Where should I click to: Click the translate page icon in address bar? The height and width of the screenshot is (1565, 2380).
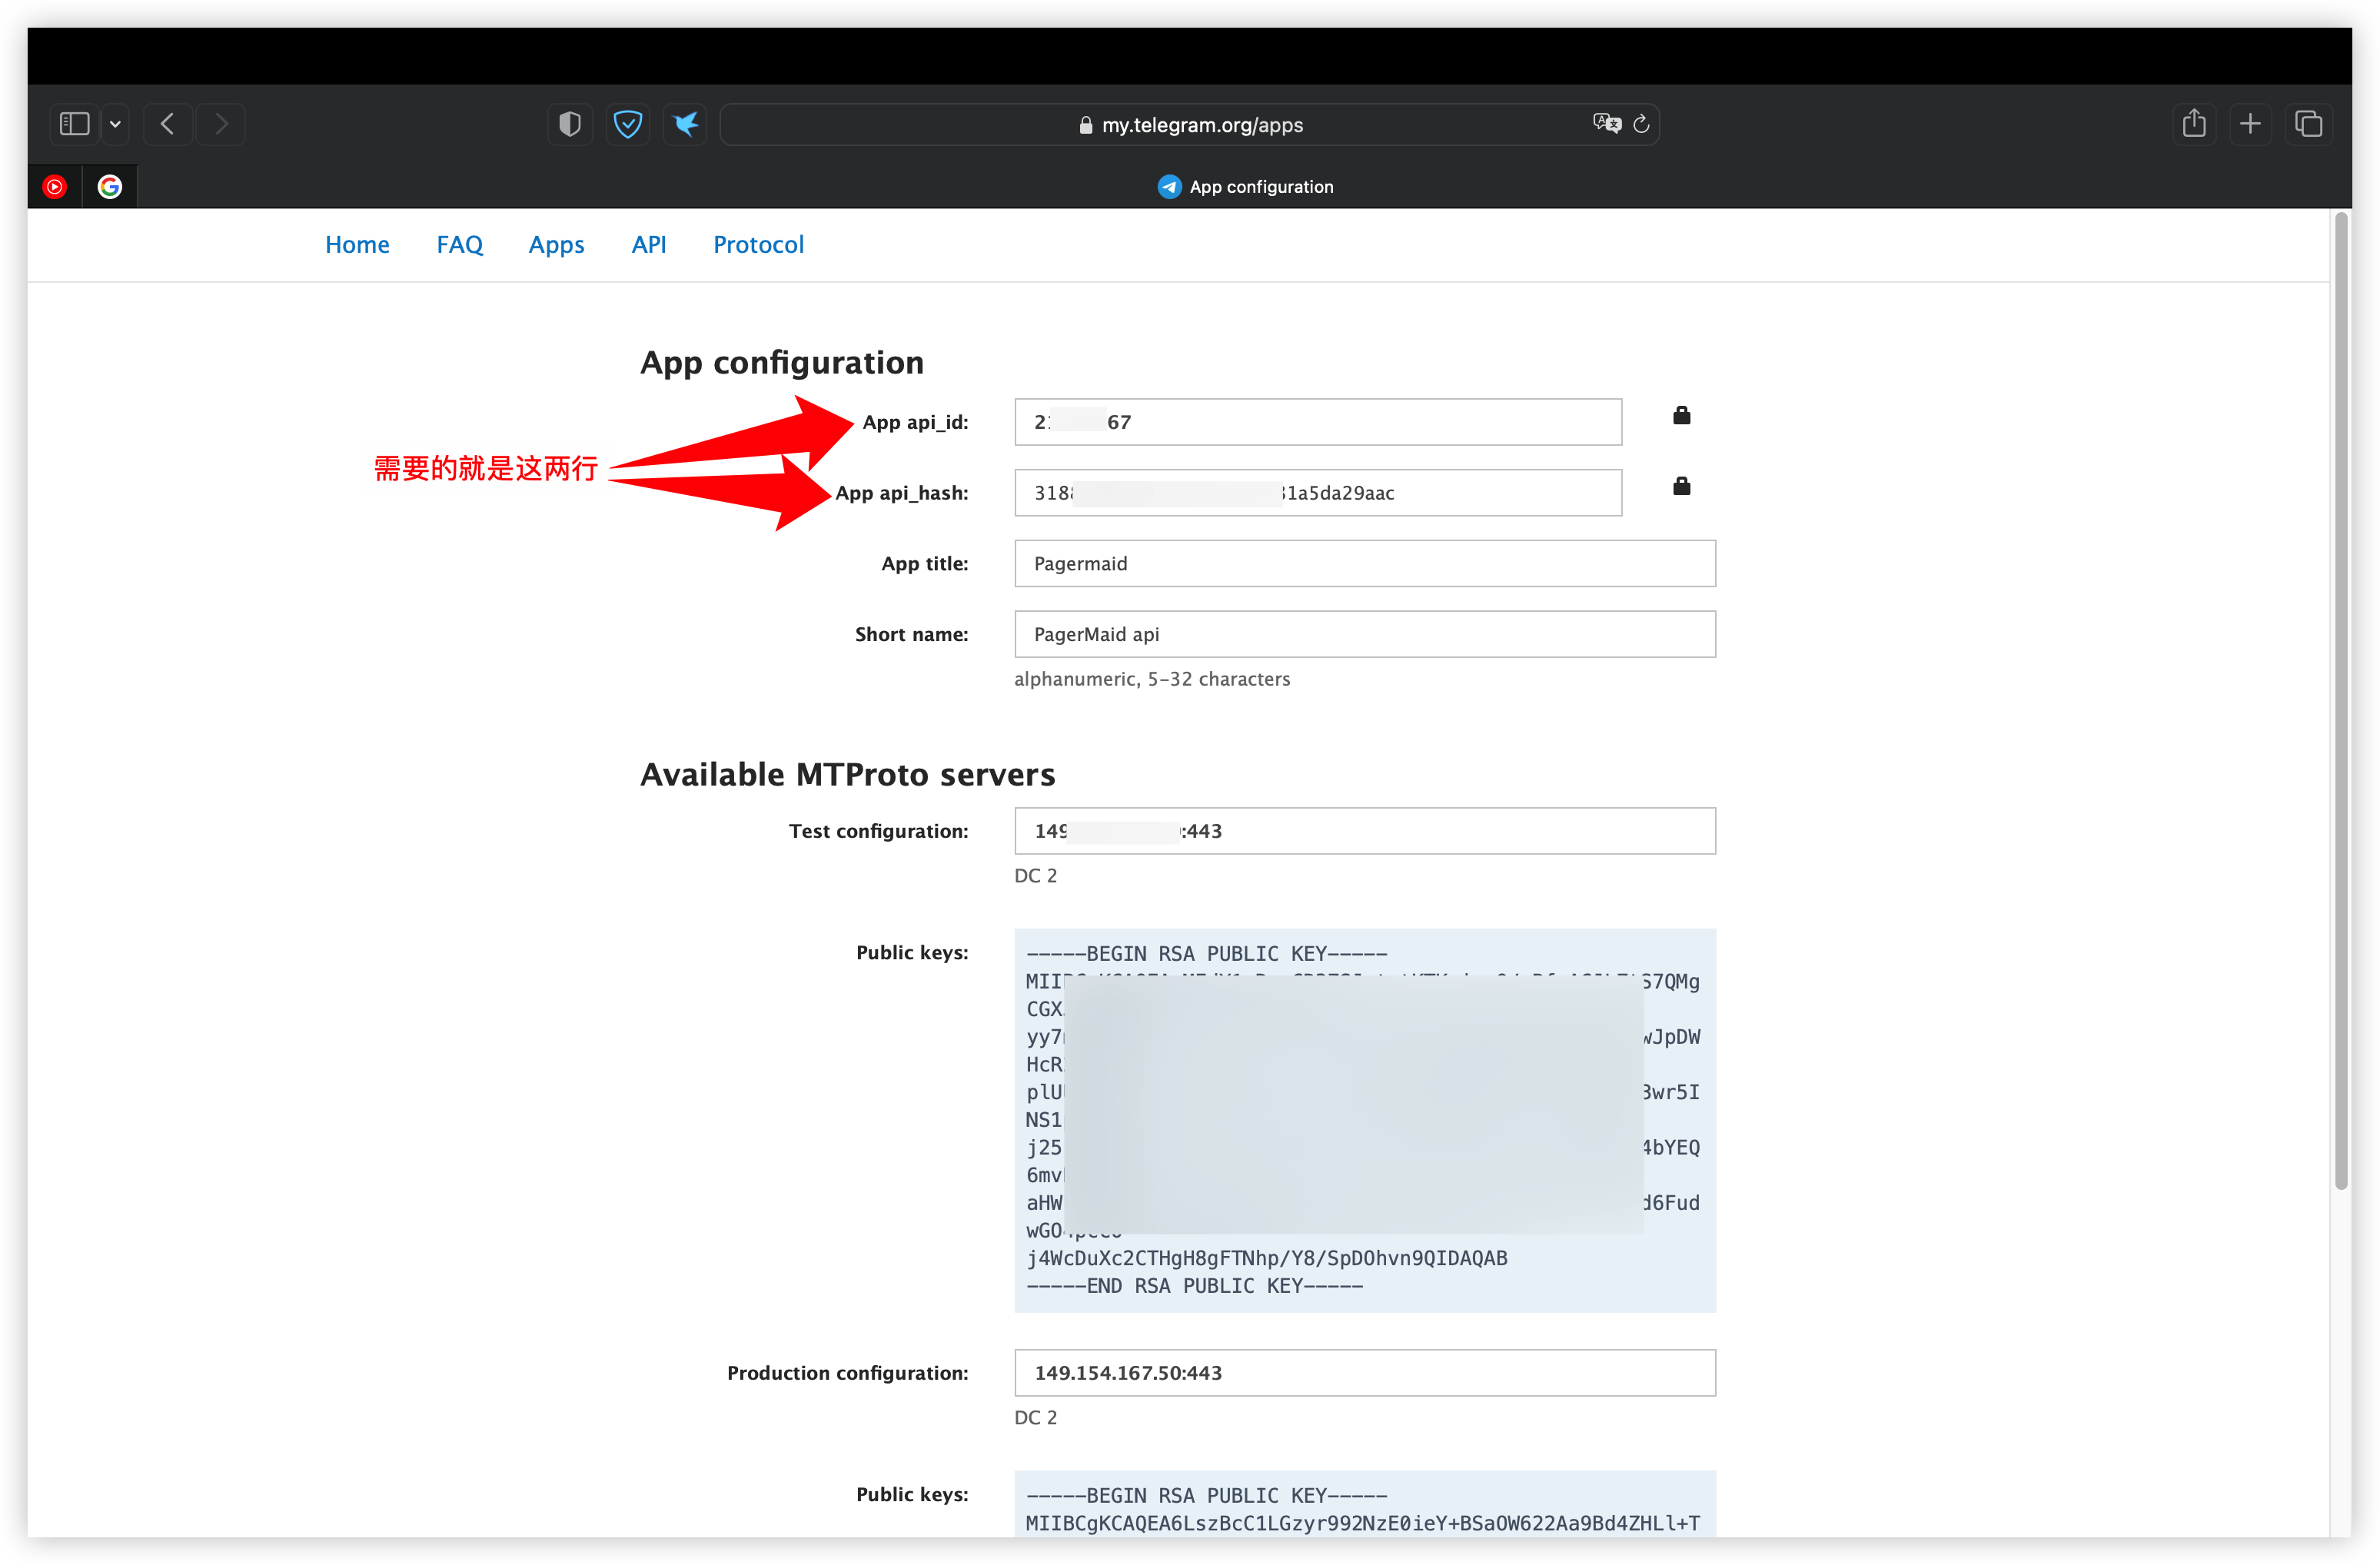point(1606,123)
